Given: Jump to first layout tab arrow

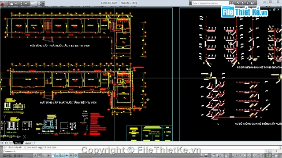Looking at the screenshot, I should (2, 143).
